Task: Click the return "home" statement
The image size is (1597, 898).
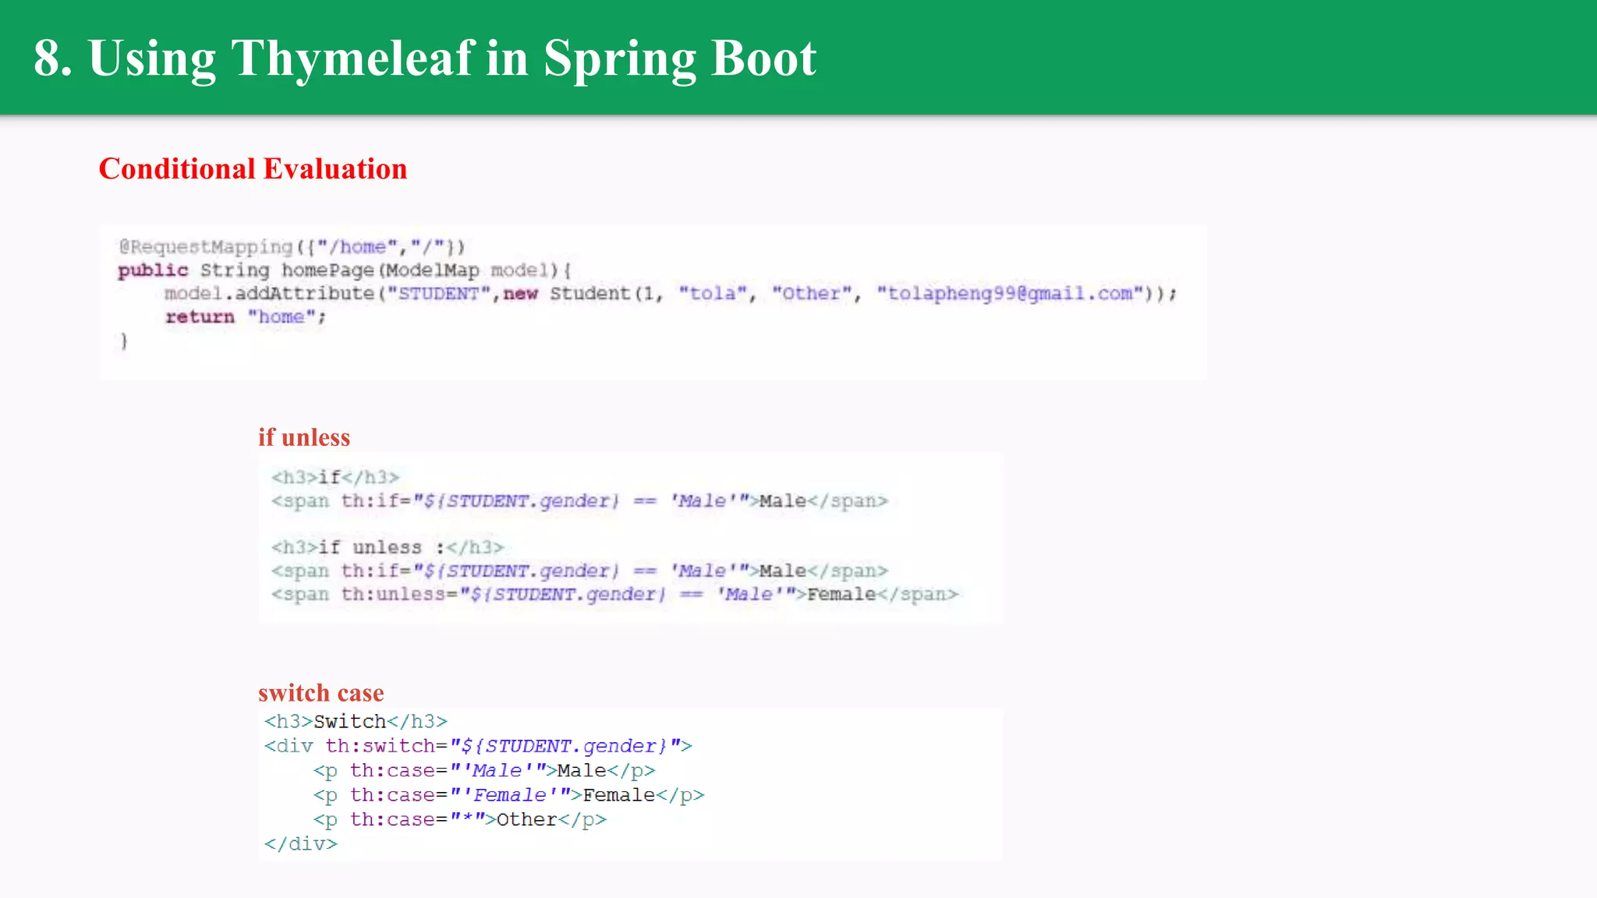Action: (245, 317)
